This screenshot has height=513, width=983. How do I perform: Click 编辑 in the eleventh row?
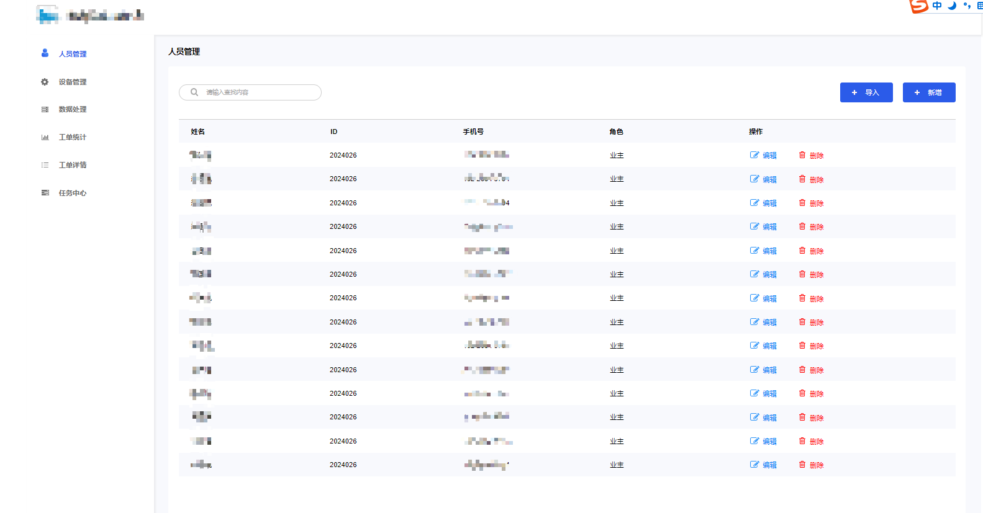(x=769, y=394)
